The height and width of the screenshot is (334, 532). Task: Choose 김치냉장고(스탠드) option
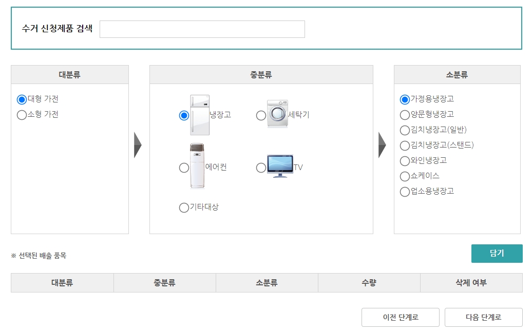(x=404, y=145)
